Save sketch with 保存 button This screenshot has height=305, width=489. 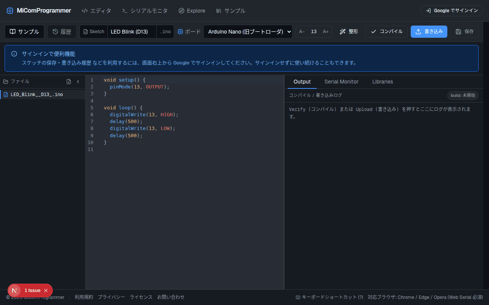pos(465,32)
